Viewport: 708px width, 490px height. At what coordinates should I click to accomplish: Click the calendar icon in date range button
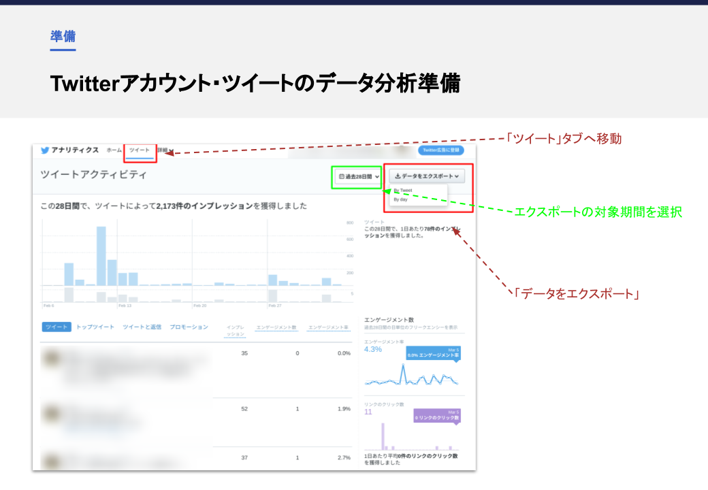pyautogui.click(x=341, y=176)
